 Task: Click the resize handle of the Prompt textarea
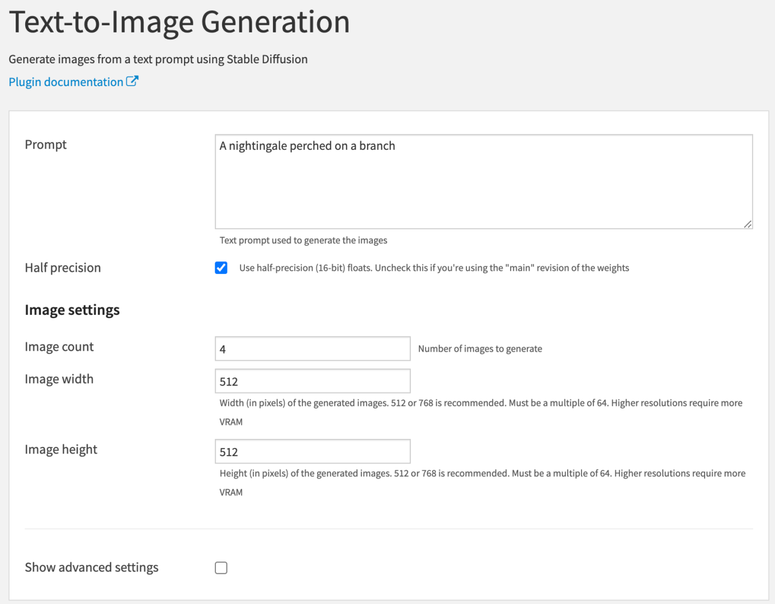click(x=748, y=224)
